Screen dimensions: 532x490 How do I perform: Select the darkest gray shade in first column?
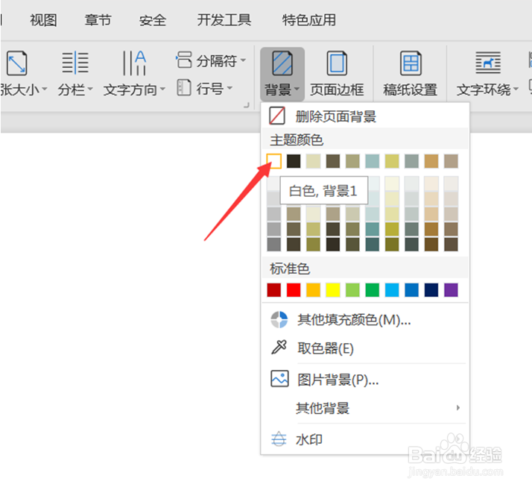(x=273, y=244)
